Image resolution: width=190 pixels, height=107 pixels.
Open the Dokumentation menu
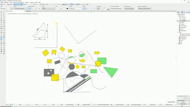click(x=21, y=2)
